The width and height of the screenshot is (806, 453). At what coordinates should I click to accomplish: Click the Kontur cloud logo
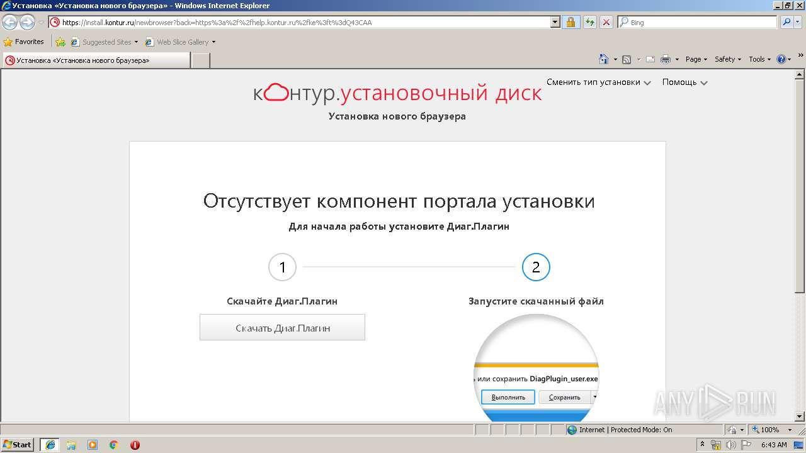click(x=275, y=94)
